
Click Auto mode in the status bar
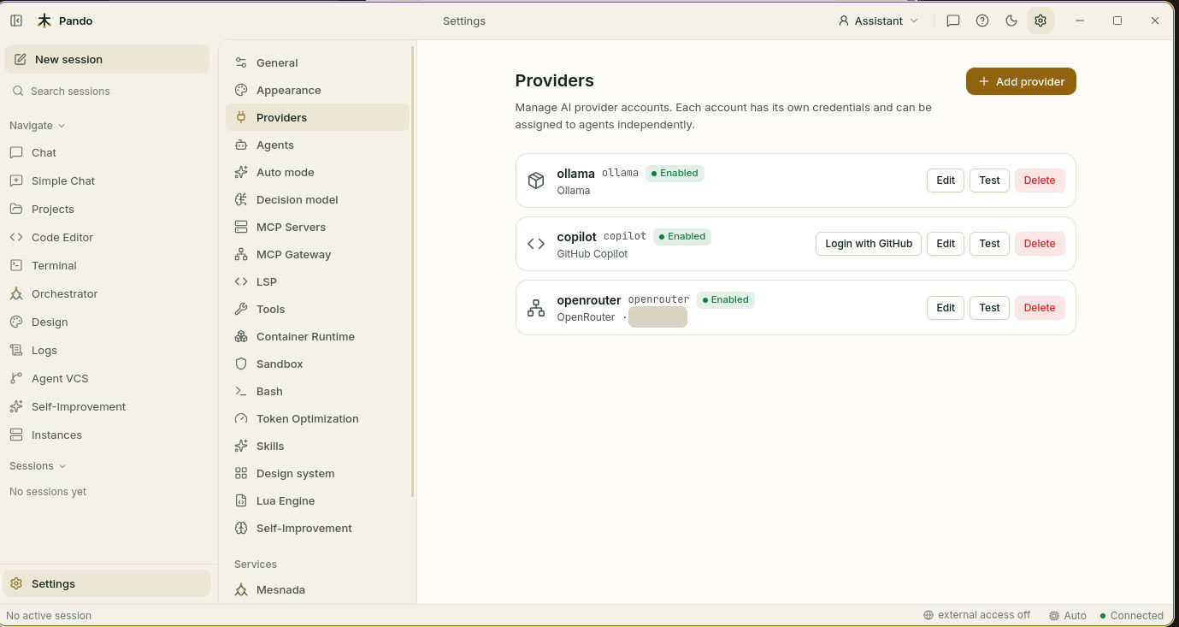tap(1068, 615)
